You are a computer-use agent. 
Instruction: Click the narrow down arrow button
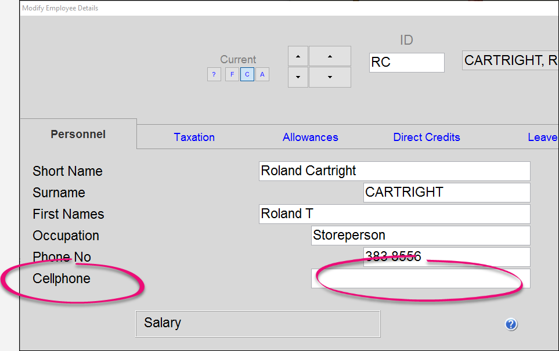pos(298,77)
